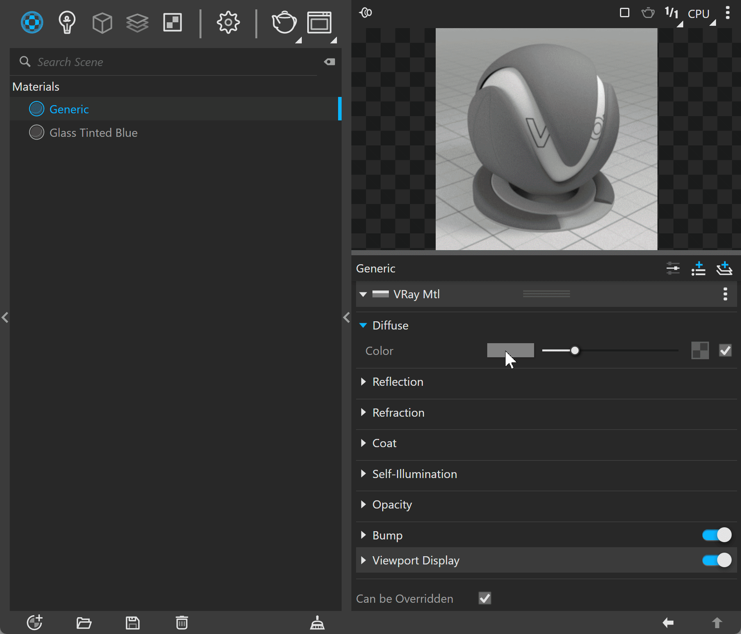Screen dimensions: 741x634
Task: Expand the Refraction section
Action: pyautogui.click(x=363, y=412)
